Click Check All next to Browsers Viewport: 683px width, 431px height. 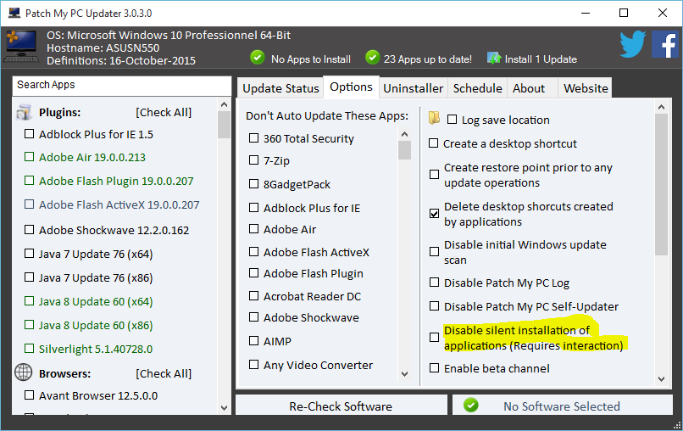[x=164, y=373]
